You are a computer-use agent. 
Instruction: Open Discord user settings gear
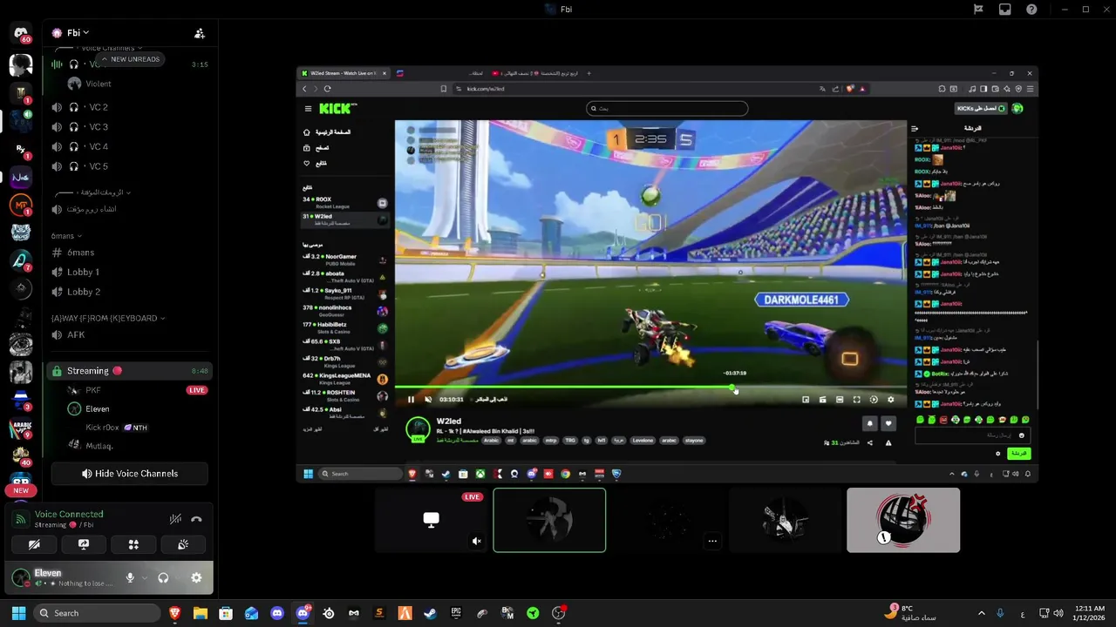[x=196, y=577]
